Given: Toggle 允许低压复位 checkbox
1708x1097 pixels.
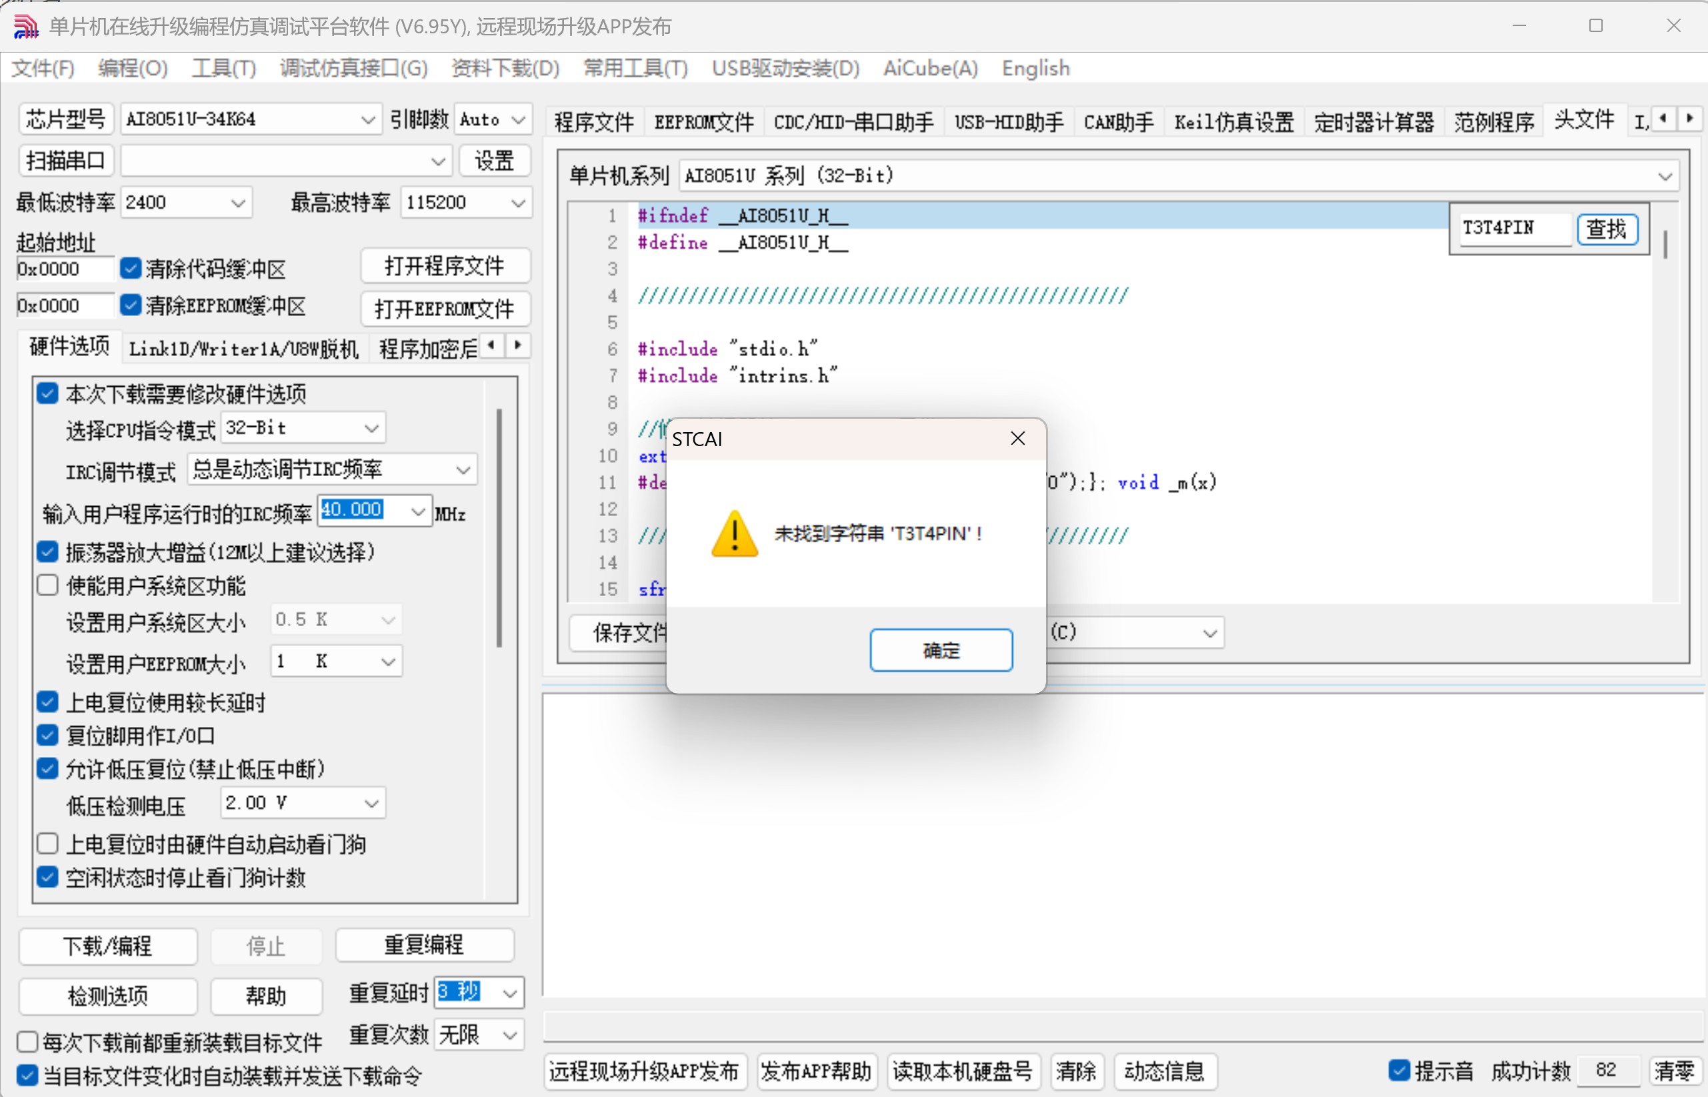Looking at the screenshot, I should point(48,769).
